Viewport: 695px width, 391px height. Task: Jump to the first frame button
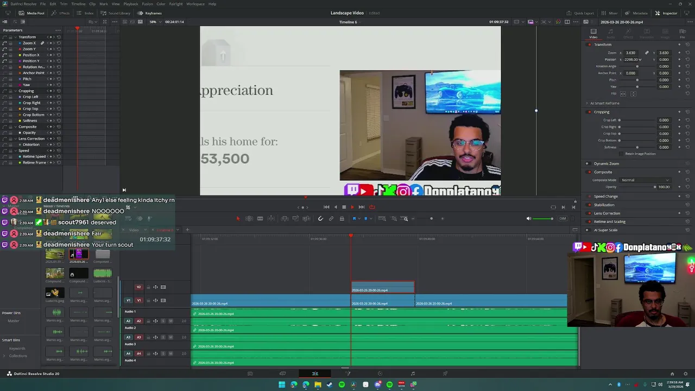[x=326, y=207]
